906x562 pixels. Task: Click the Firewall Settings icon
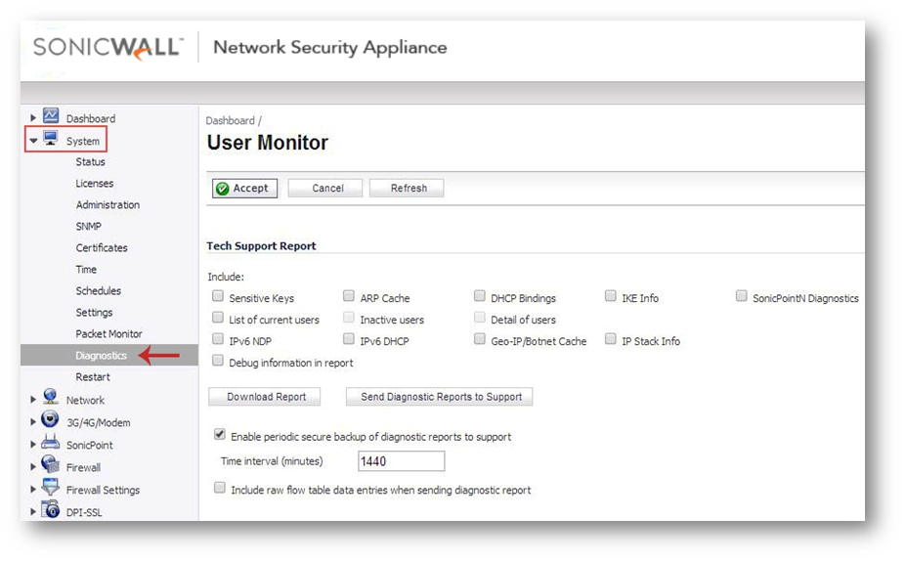tap(51, 489)
